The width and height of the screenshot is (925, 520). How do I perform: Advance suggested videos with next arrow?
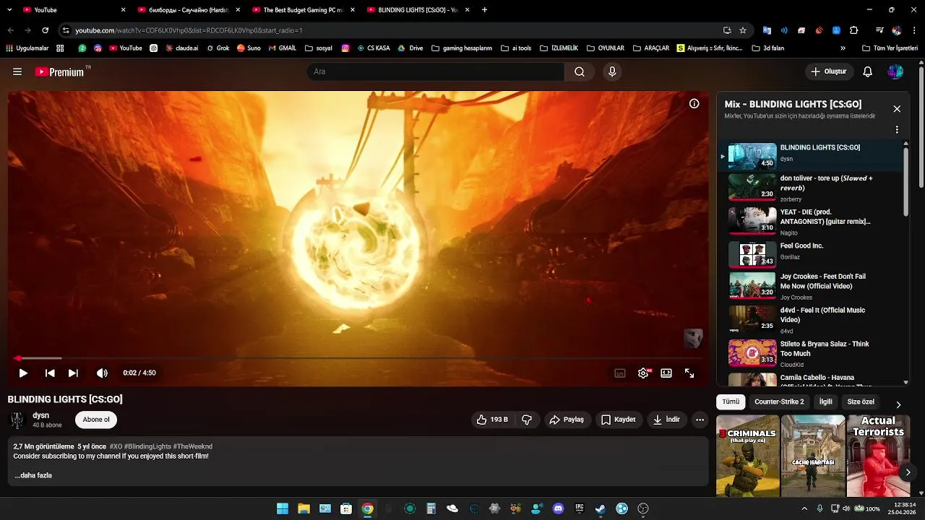coord(908,472)
